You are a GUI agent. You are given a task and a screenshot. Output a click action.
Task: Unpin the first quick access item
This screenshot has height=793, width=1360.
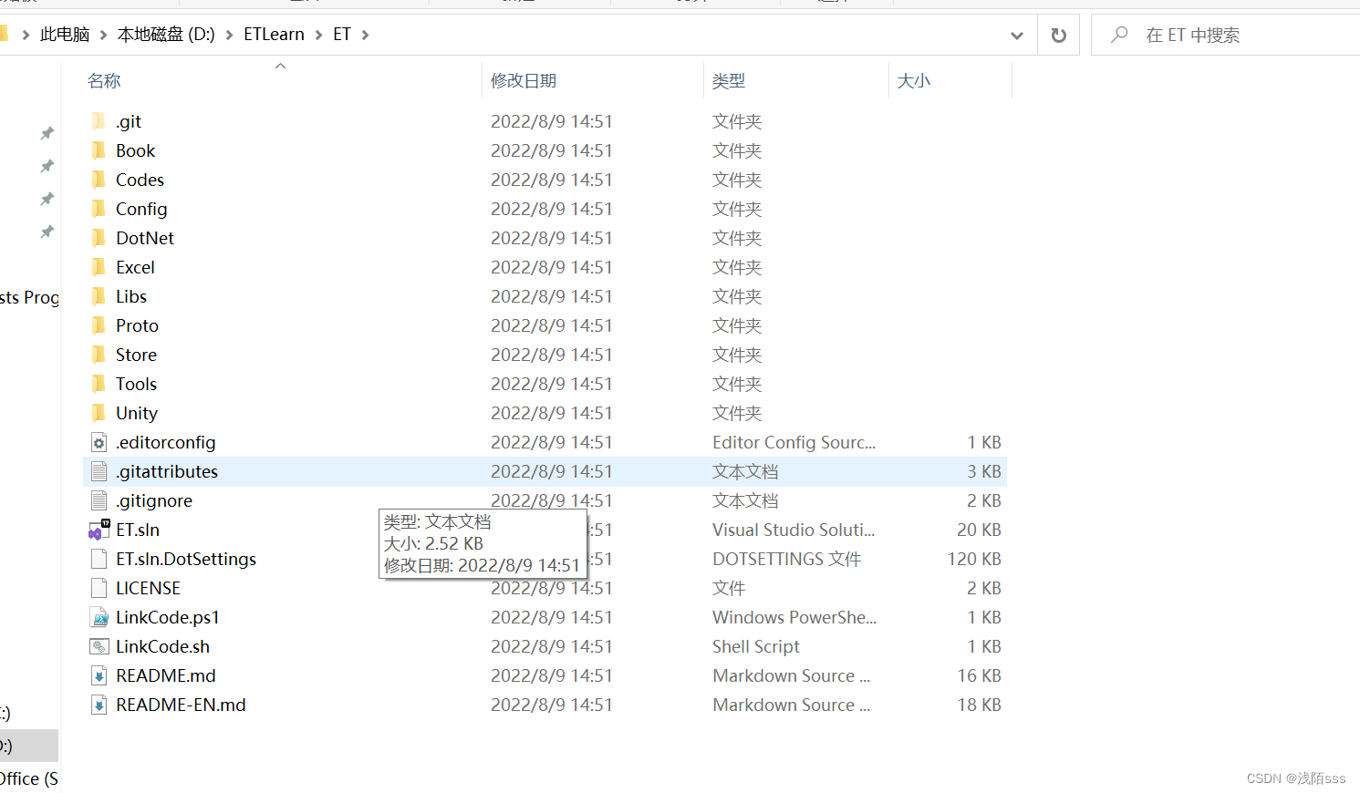(47, 133)
